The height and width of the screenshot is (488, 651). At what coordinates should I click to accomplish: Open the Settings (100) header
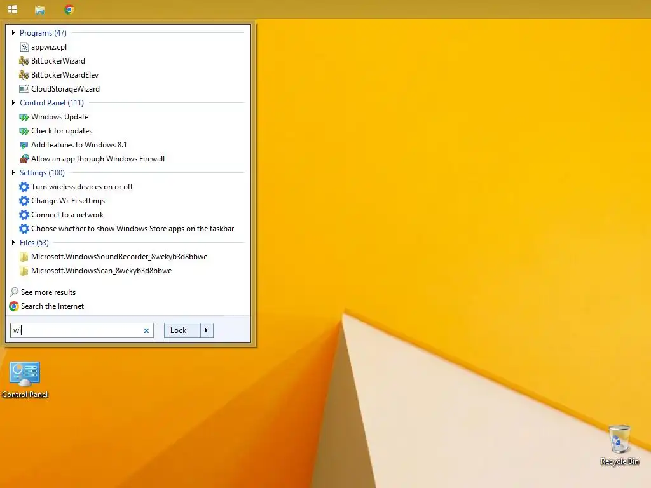pos(42,173)
